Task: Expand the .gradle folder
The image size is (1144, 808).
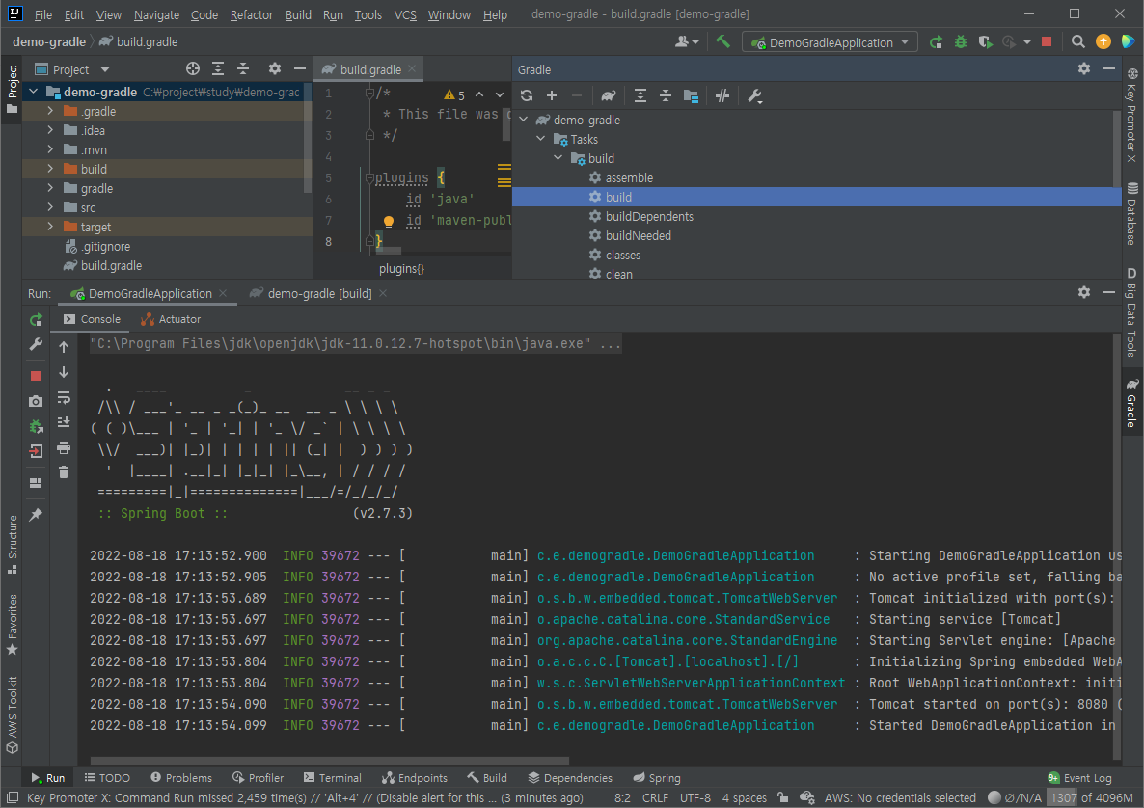Action: 49,111
